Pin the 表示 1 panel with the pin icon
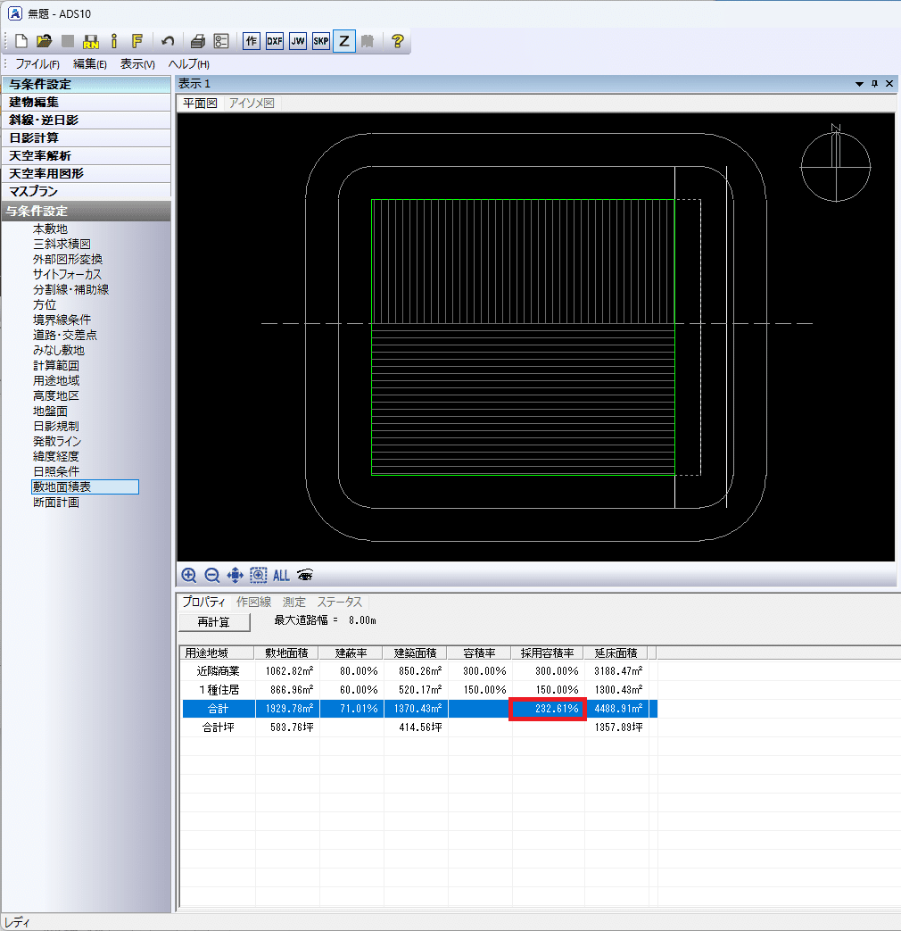Screen dimensions: 901x931 click(874, 84)
